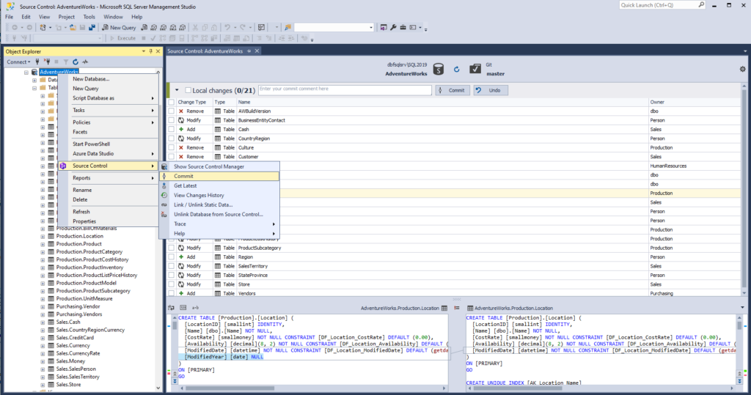Click the Quick Launch search magnifier icon
The image size is (751, 395).
pyautogui.click(x=701, y=5)
